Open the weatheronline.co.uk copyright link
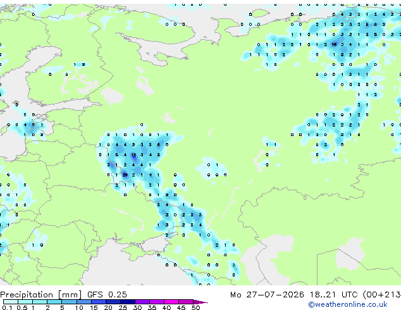 (347, 304)
